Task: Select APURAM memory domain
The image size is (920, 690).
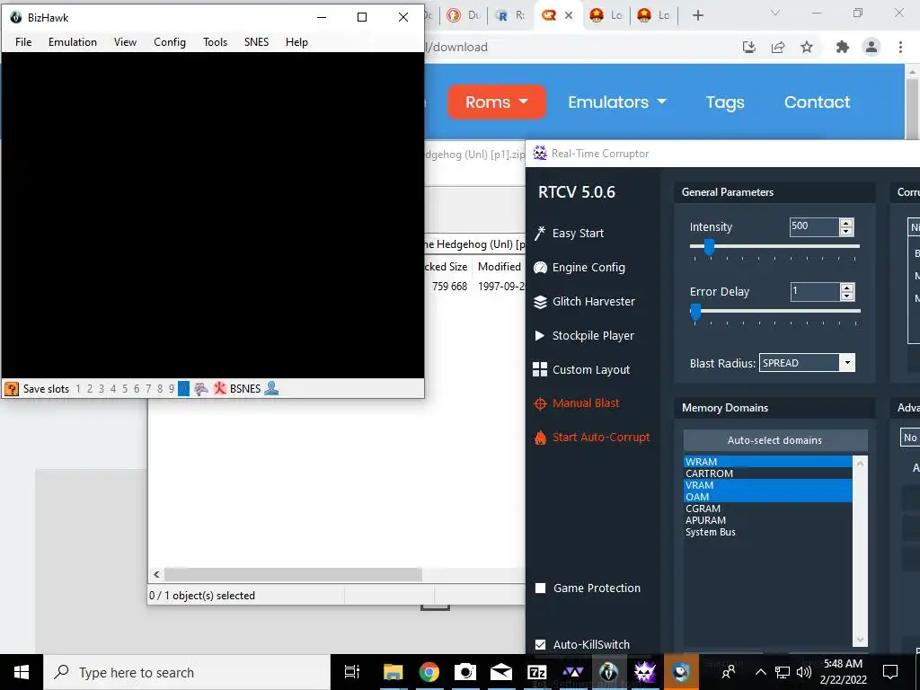Action: (x=768, y=520)
